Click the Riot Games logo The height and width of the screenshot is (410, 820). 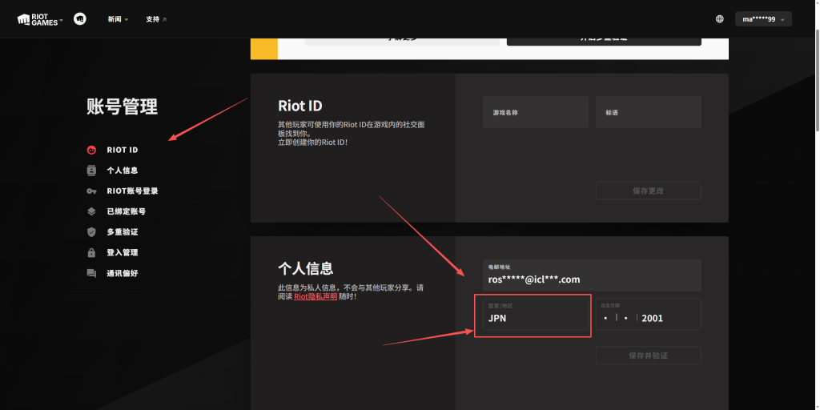tap(36, 19)
